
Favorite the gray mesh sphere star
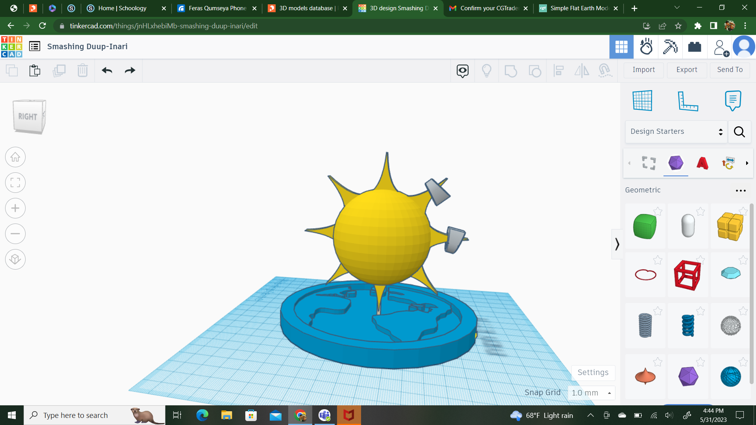(x=743, y=311)
